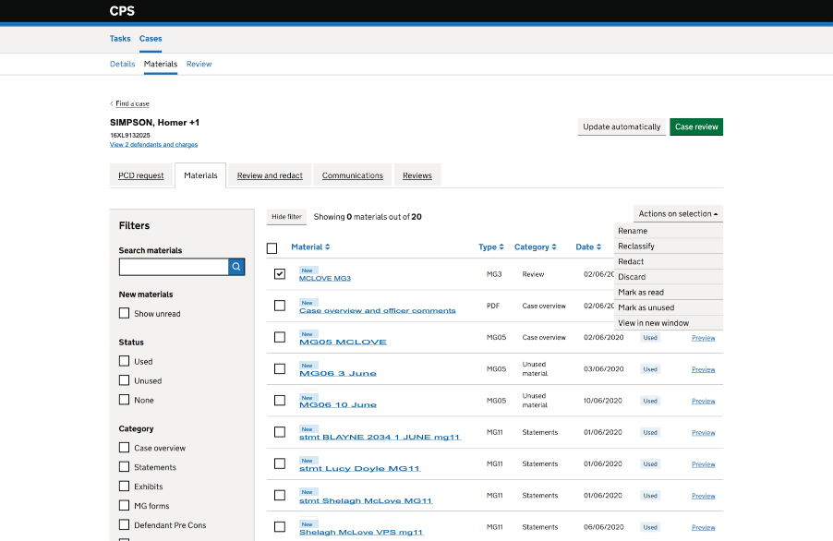Viewport: 833px width, 541px height.
Task: Tick stmt Shelagh McLove MG11 checkbox
Action: coord(280,495)
